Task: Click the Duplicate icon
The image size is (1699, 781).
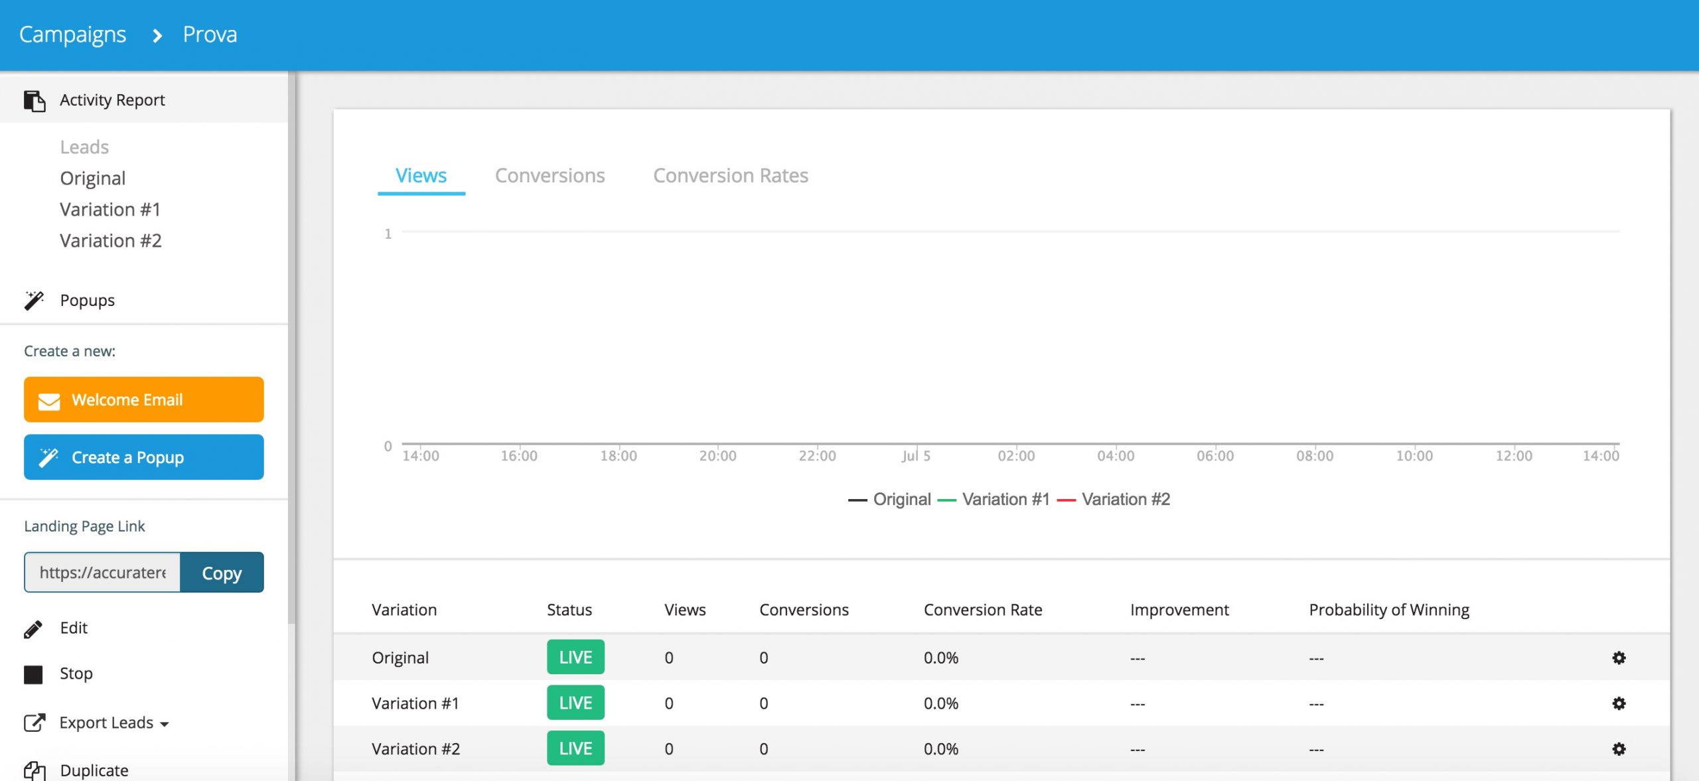Action: pos(31,769)
